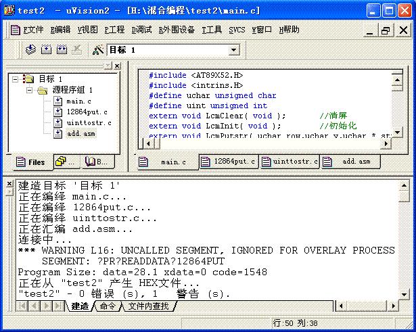This screenshot has height=332, width=416.
Task: Close the project workspace panel
Action: (x=117, y=66)
